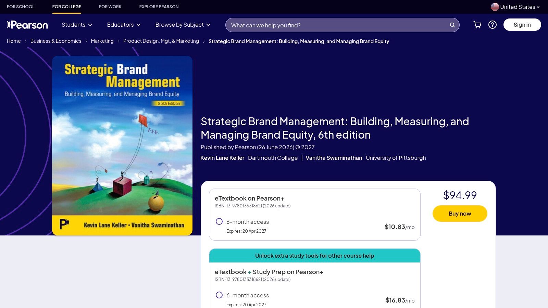Expand the Students menu
The height and width of the screenshot is (308, 548).
[77, 25]
